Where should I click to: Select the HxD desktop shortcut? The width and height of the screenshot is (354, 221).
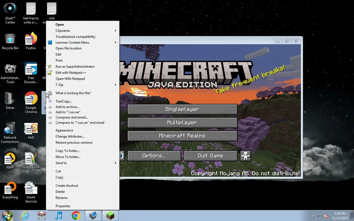(31, 131)
